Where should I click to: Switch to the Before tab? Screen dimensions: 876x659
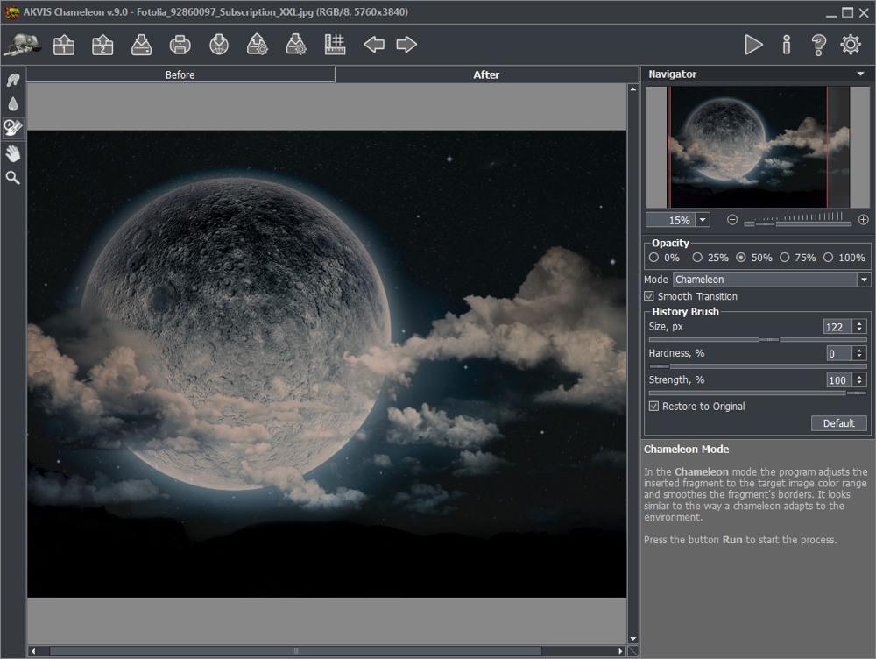tap(180, 75)
